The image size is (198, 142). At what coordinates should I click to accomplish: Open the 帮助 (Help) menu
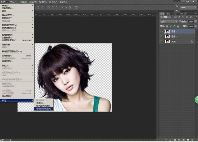pos(63,2)
